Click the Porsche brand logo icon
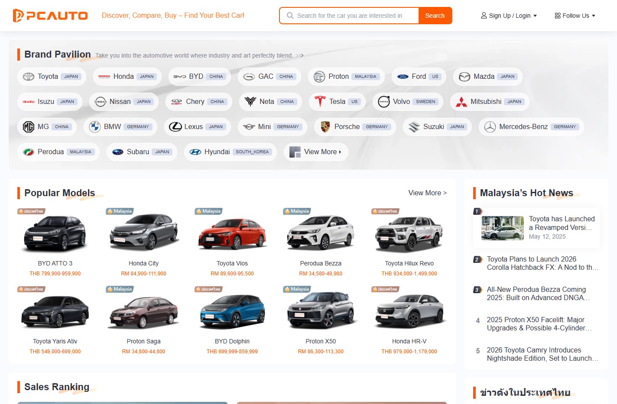 point(325,127)
